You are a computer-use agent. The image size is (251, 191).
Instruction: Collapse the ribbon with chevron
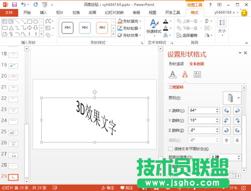point(246,43)
